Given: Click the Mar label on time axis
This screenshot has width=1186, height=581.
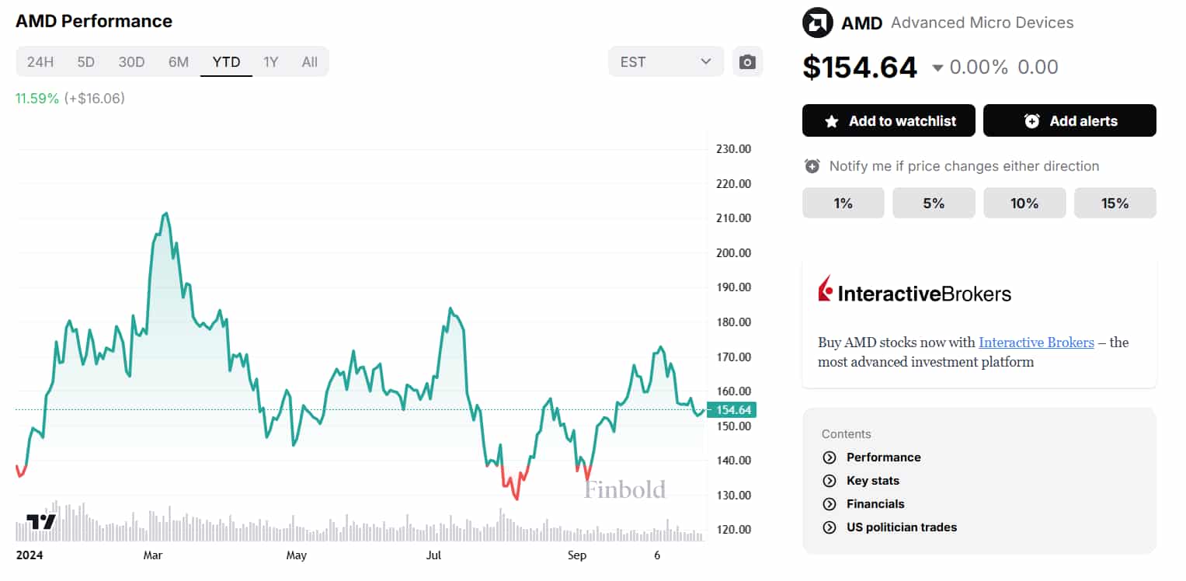Looking at the screenshot, I should [153, 555].
